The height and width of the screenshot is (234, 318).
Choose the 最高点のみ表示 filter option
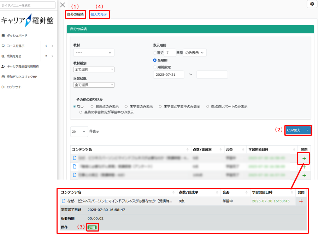(92, 106)
